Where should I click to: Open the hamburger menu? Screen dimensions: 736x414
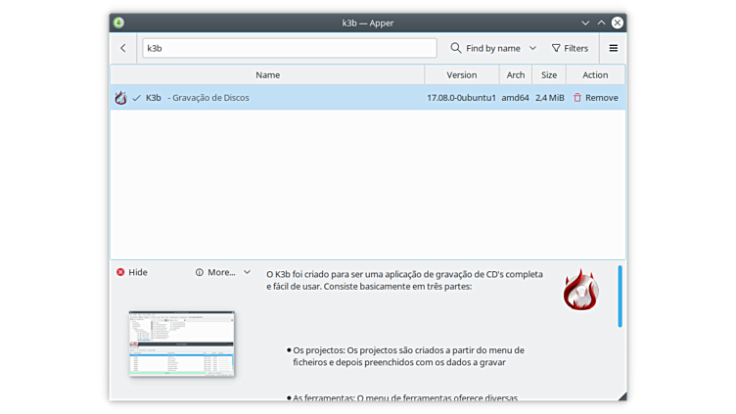[x=614, y=48]
